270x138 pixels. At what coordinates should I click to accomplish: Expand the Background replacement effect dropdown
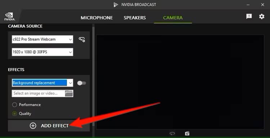point(42,83)
